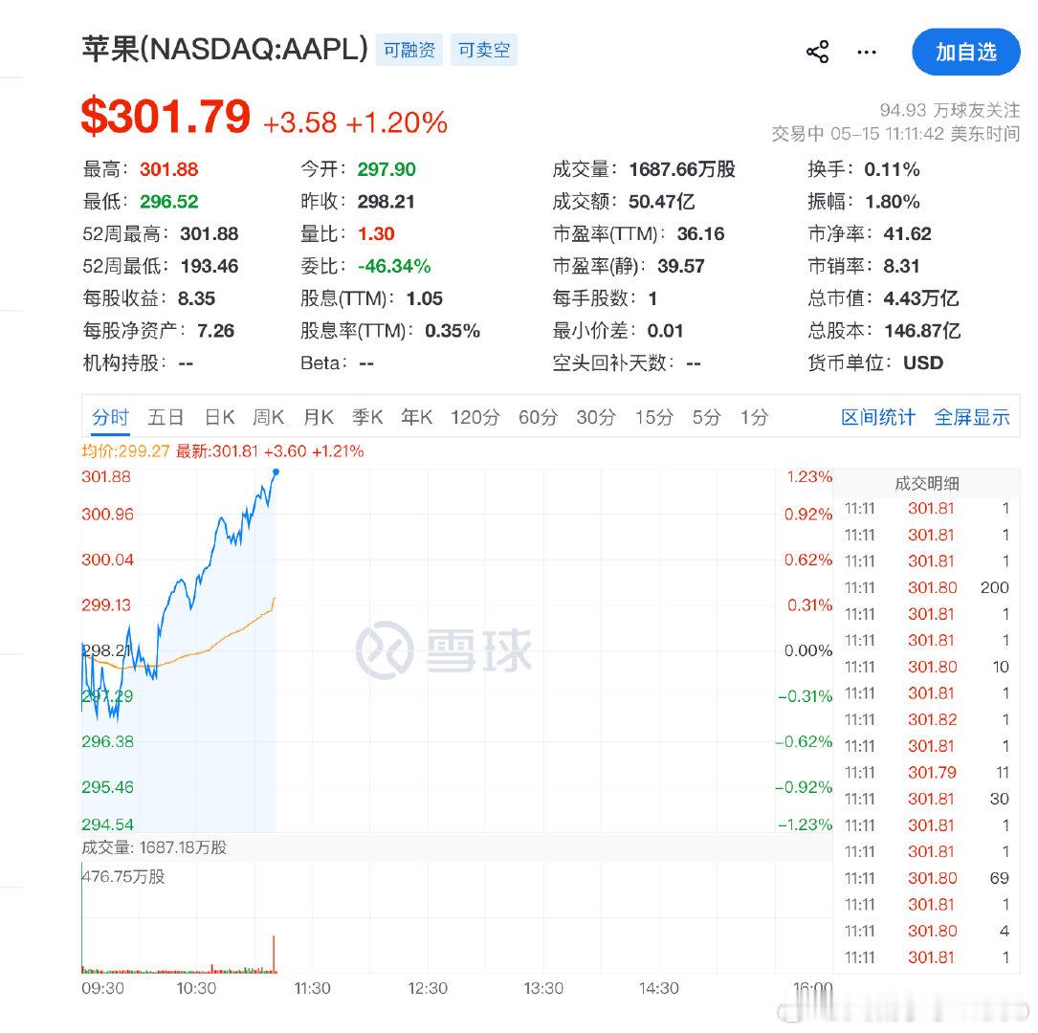
Task: Click the current price $301.79
Action: [x=166, y=117]
